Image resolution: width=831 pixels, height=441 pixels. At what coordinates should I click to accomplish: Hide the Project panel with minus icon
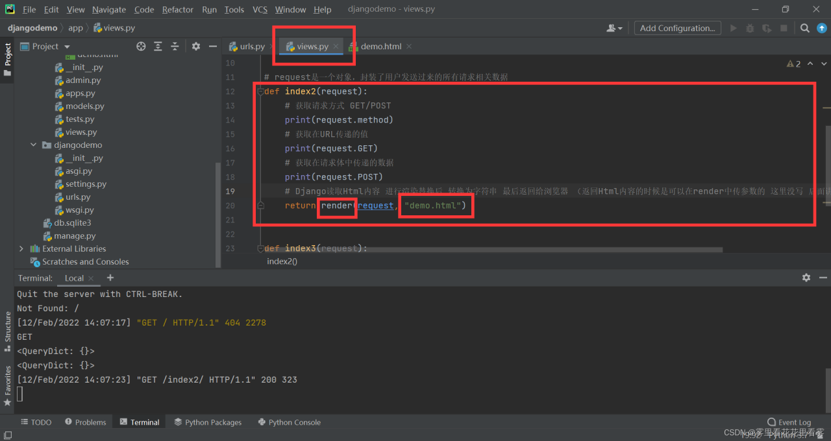click(212, 46)
